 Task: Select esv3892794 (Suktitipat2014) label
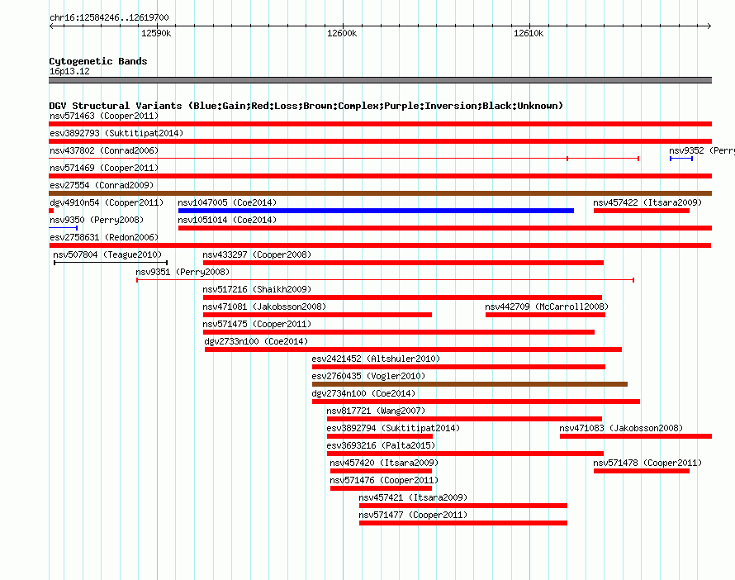click(393, 428)
